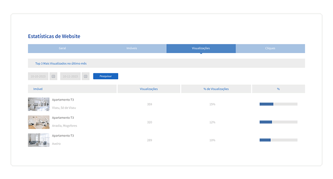Click the 15% percentage value
Screen dimensions: 333x179
[x=213, y=104]
